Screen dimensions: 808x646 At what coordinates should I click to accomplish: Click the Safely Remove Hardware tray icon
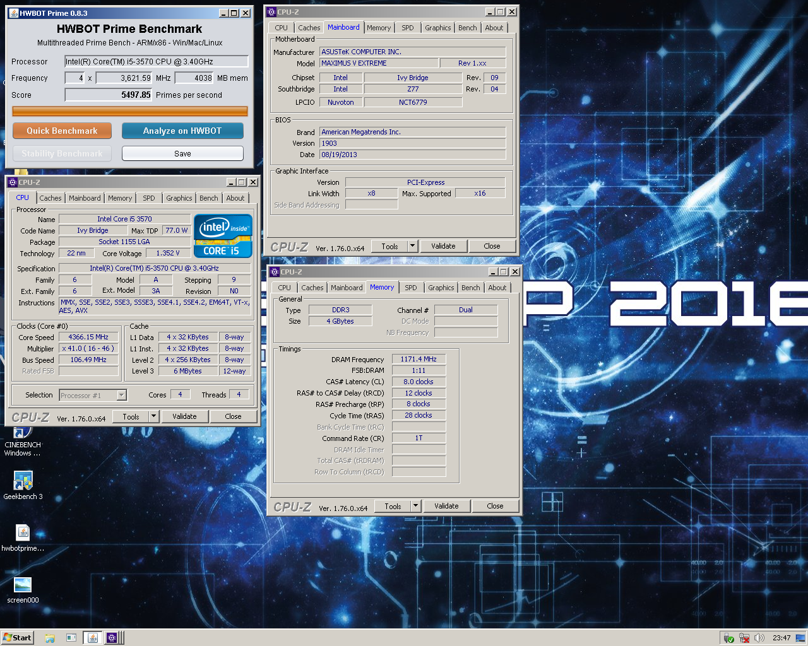[x=728, y=638]
